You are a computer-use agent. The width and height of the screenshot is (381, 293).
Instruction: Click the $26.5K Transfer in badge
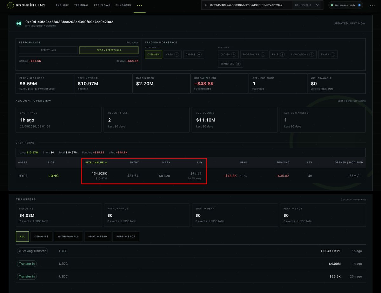pos(27,276)
